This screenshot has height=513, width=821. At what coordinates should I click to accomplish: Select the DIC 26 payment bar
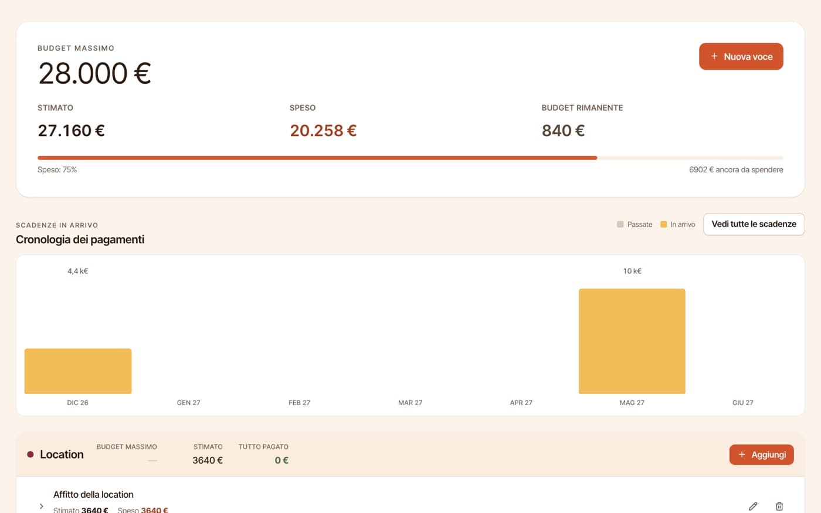(78, 371)
